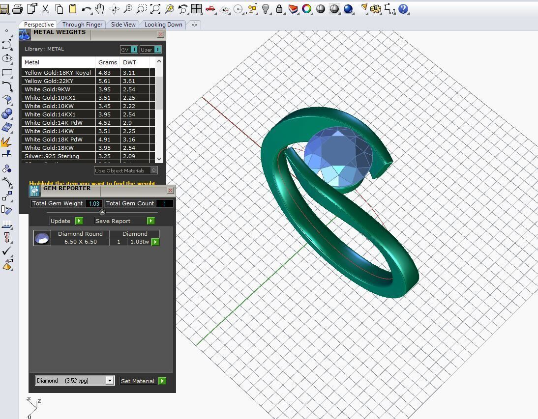Select the Yellow Gold:18KY Royal row
The width and height of the screenshot is (538, 419).
pos(88,73)
